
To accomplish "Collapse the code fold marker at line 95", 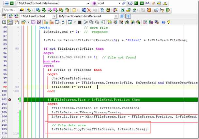I will (x=18, y=70).
